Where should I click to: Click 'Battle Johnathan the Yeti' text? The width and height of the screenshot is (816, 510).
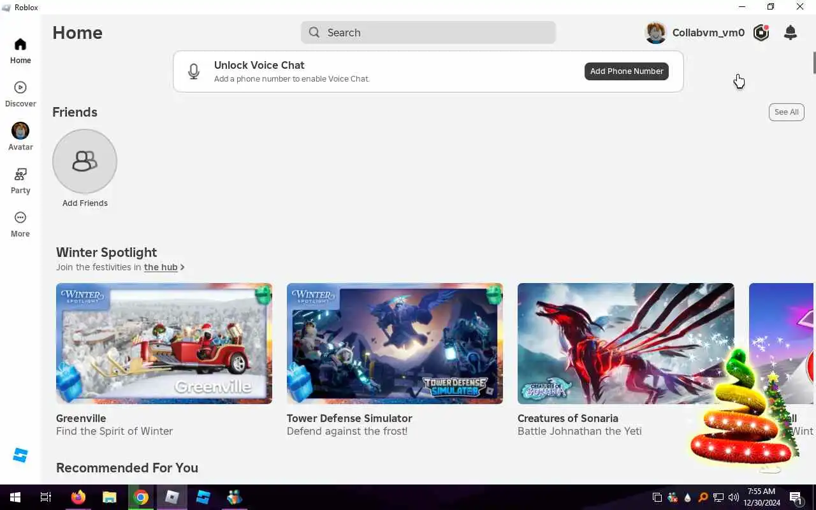coord(579,432)
